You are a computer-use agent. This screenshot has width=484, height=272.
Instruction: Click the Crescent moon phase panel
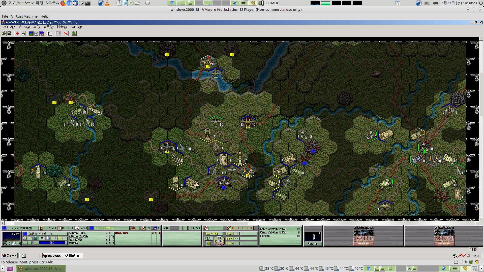tap(313, 238)
